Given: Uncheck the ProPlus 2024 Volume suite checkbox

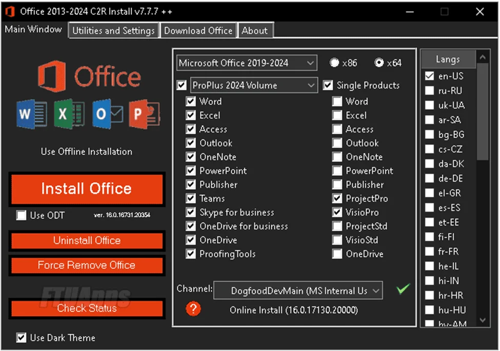Looking at the screenshot, I should point(182,86).
